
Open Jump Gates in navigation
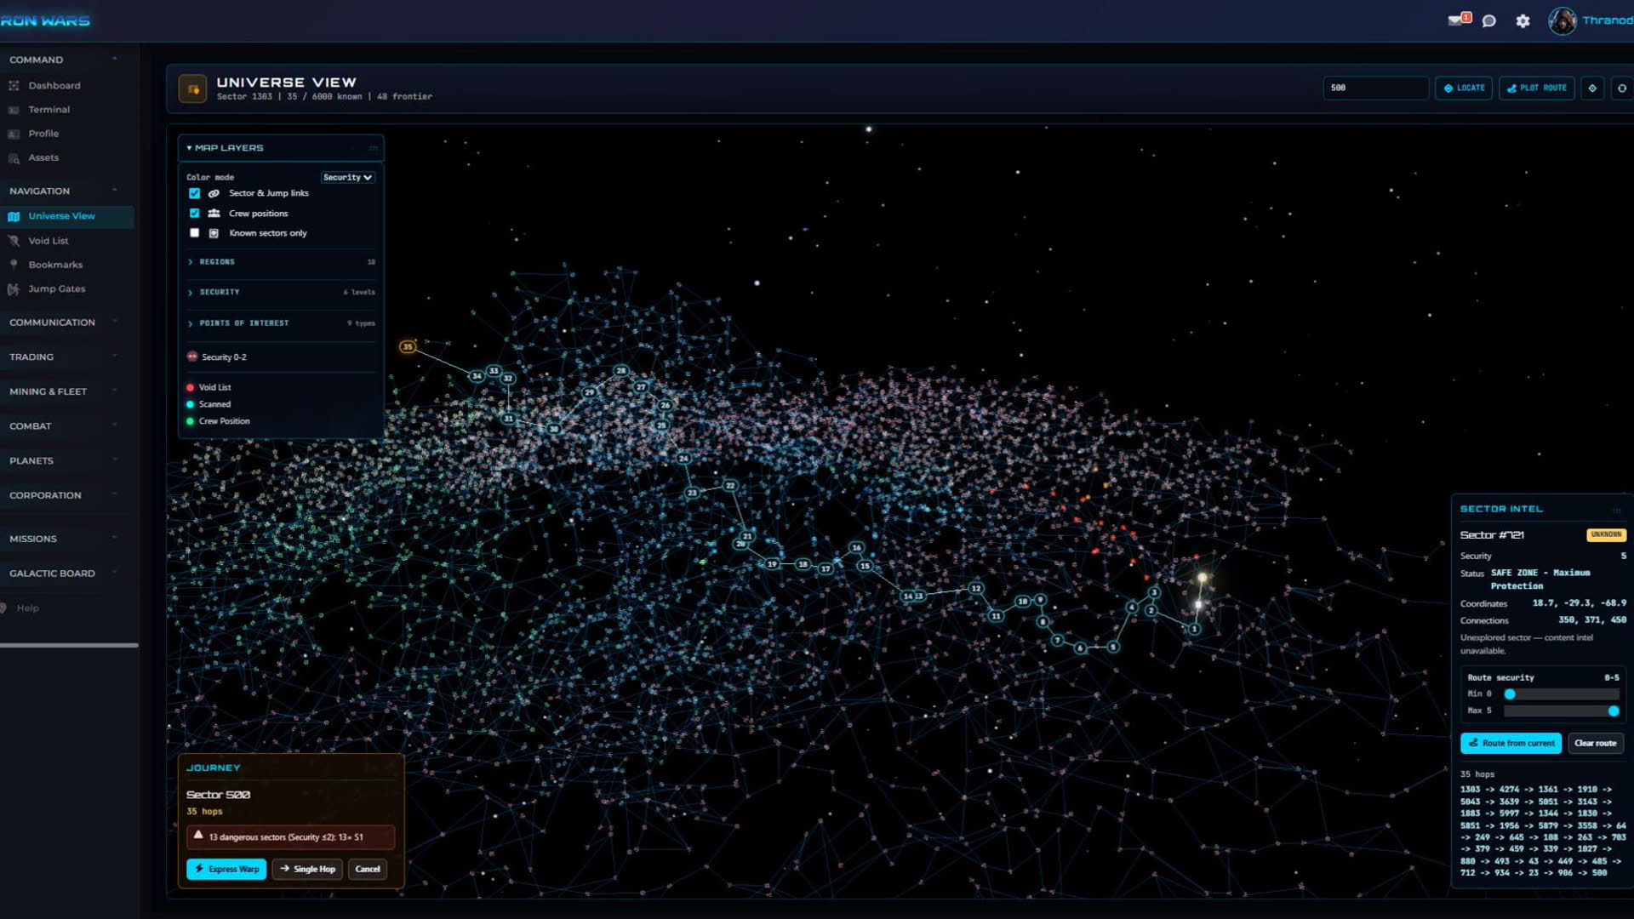pos(57,289)
